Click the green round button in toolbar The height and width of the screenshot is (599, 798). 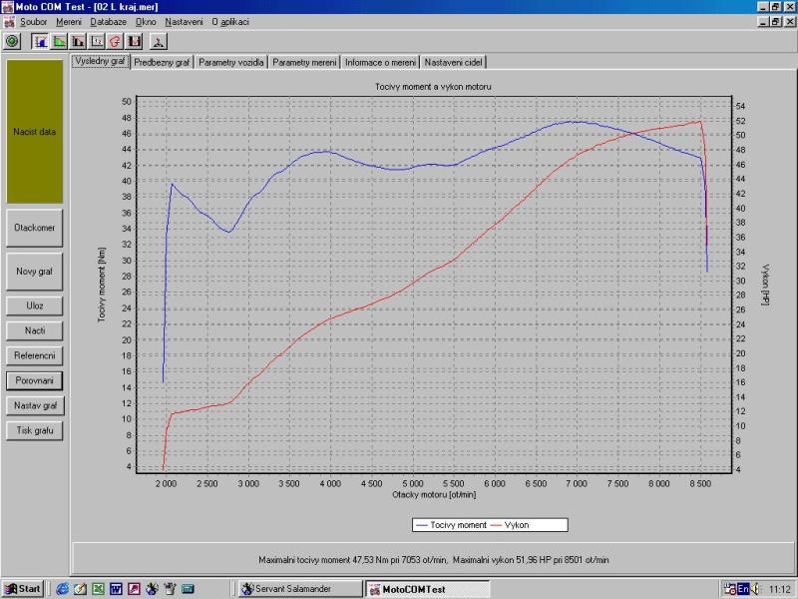pyautogui.click(x=12, y=41)
